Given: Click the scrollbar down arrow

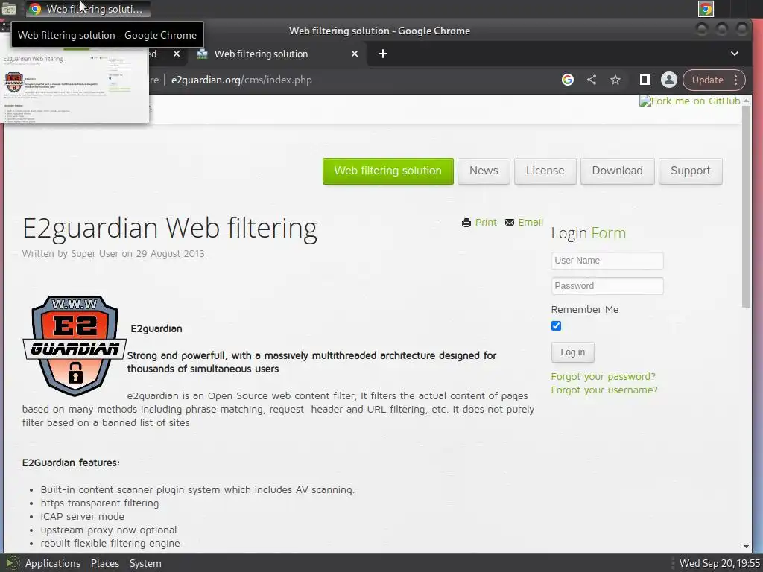Looking at the screenshot, I should (x=746, y=547).
